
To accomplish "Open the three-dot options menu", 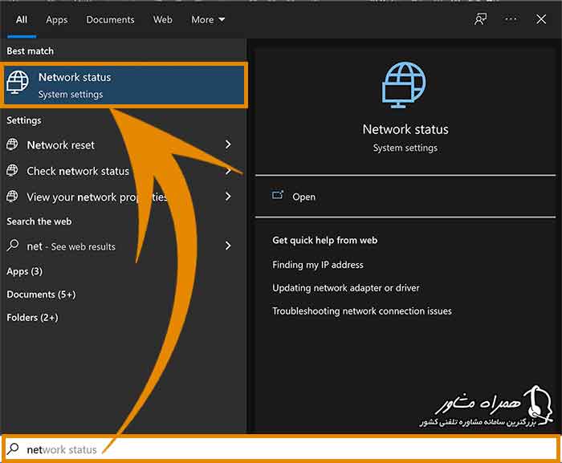I will (x=511, y=19).
